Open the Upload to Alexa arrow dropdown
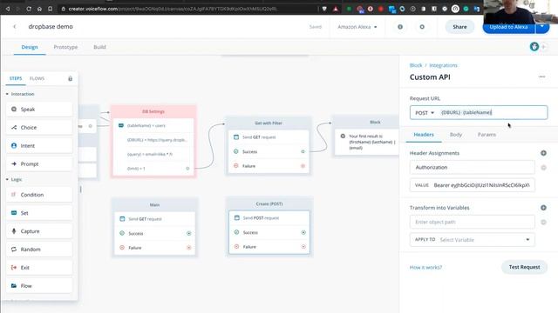This screenshot has height=313, width=558. [x=542, y=27]
